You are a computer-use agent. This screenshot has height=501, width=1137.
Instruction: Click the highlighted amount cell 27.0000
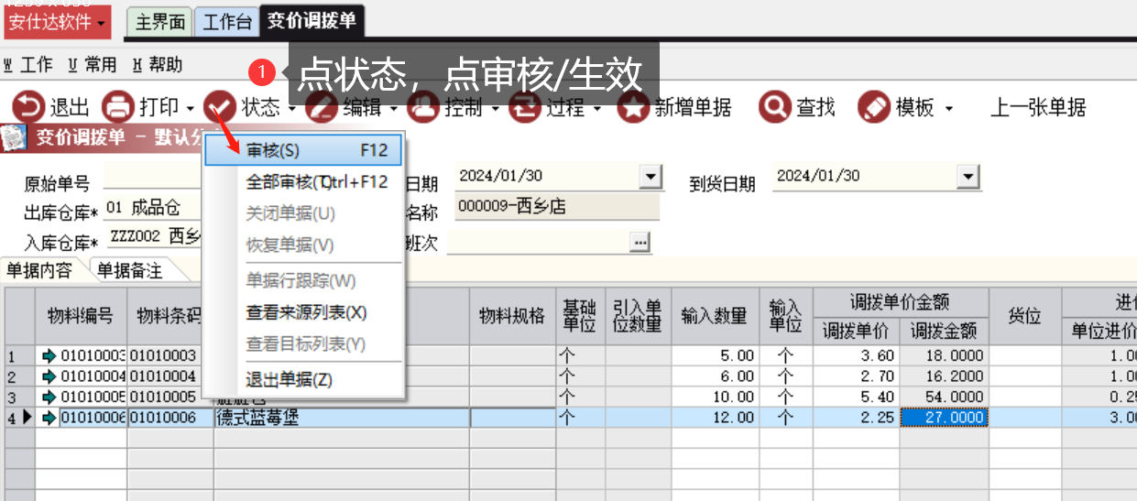pyautogui.click(x=944, y=418)
